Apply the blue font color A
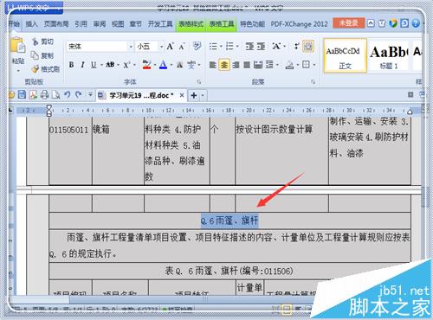 [164, 65]
